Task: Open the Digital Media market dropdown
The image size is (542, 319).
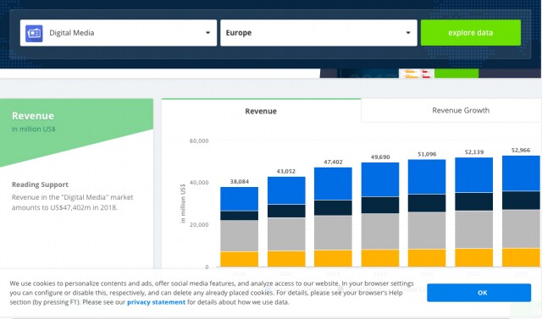Action: pyautogui.click(x=119, y=33)
